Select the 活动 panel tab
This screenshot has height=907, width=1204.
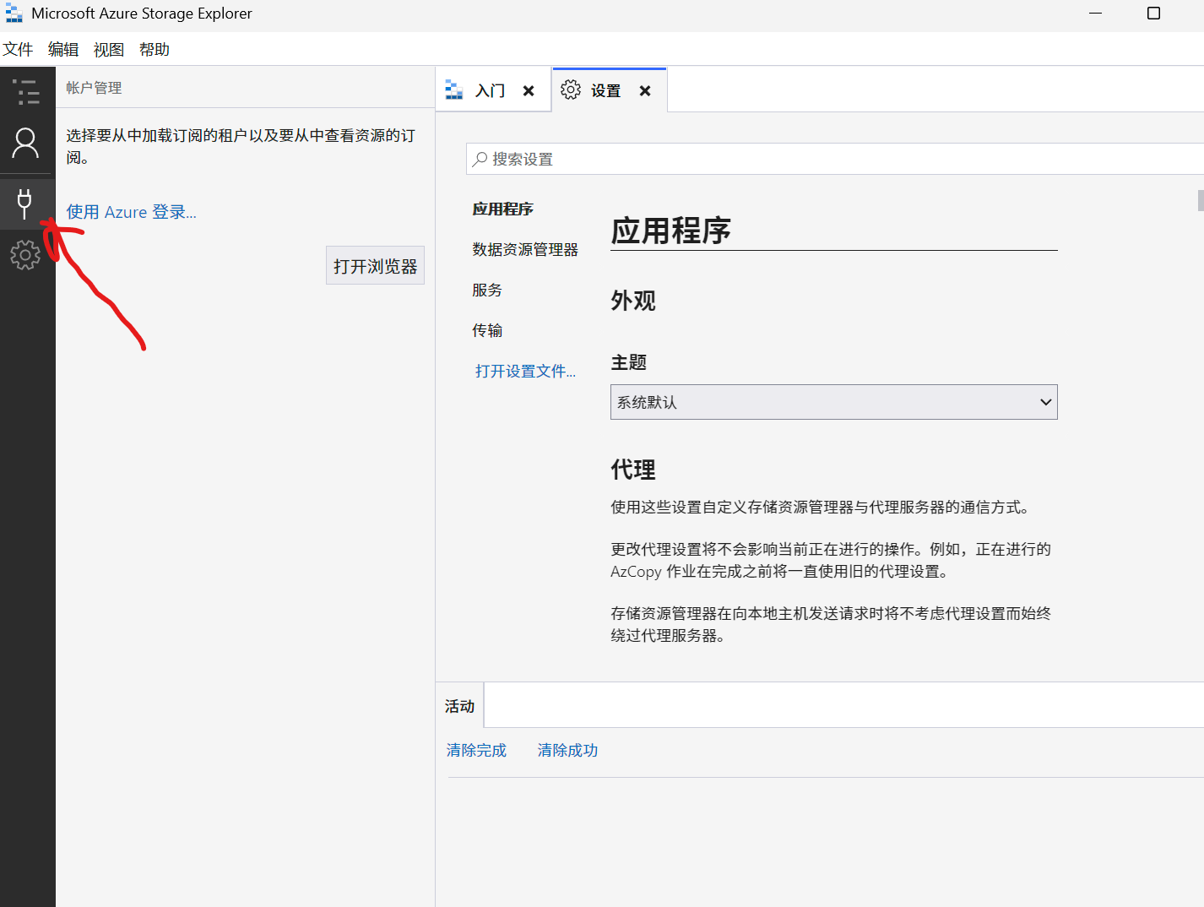460,706
